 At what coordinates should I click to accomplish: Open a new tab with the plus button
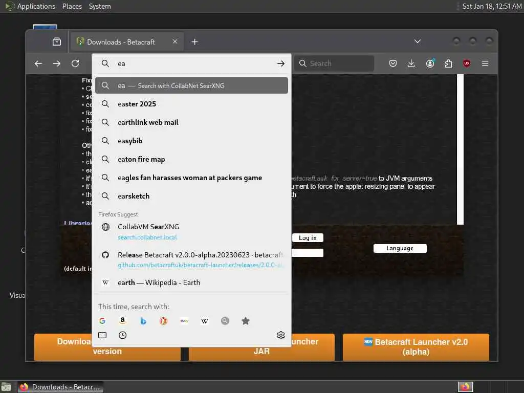tap(195, 42)
